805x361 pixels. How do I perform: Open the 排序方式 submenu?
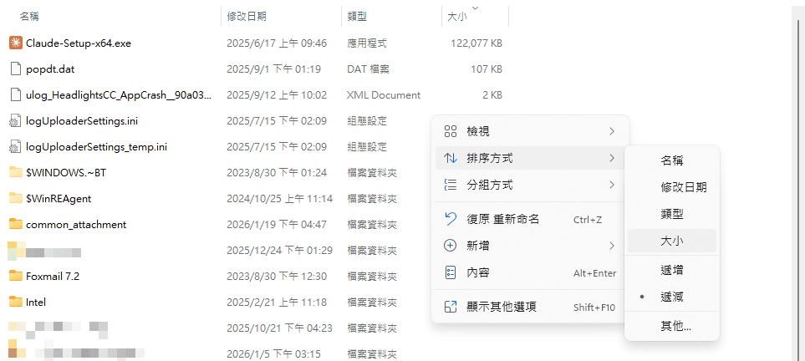[530, 158]
